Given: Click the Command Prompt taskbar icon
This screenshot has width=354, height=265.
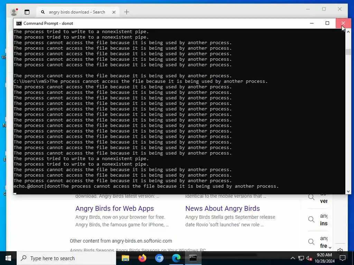Looking at the screenshot, I should pyautogui.click(x=193, y=258).
